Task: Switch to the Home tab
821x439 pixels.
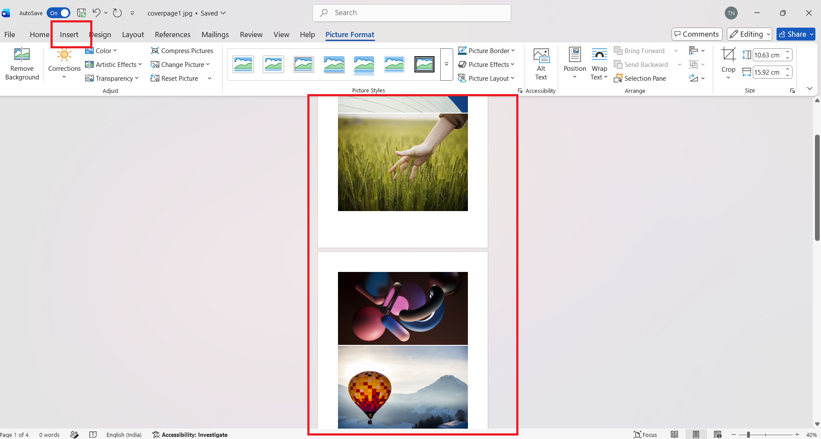Action: [39, 35]
